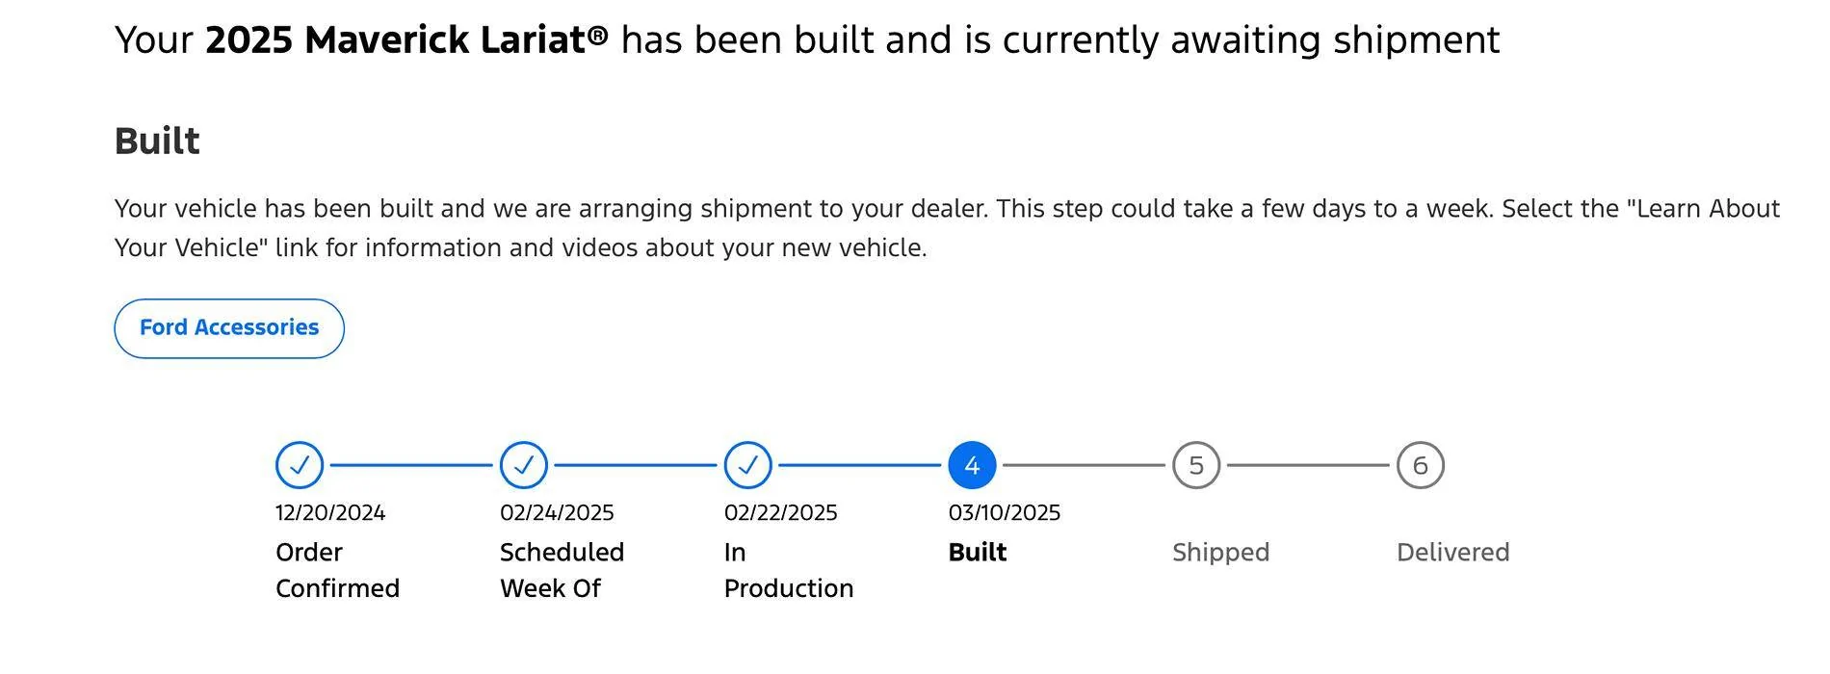This screenshot has height=674, width=1830.
Task: Click the In Production checkmark circle
Action: (748, 466)
